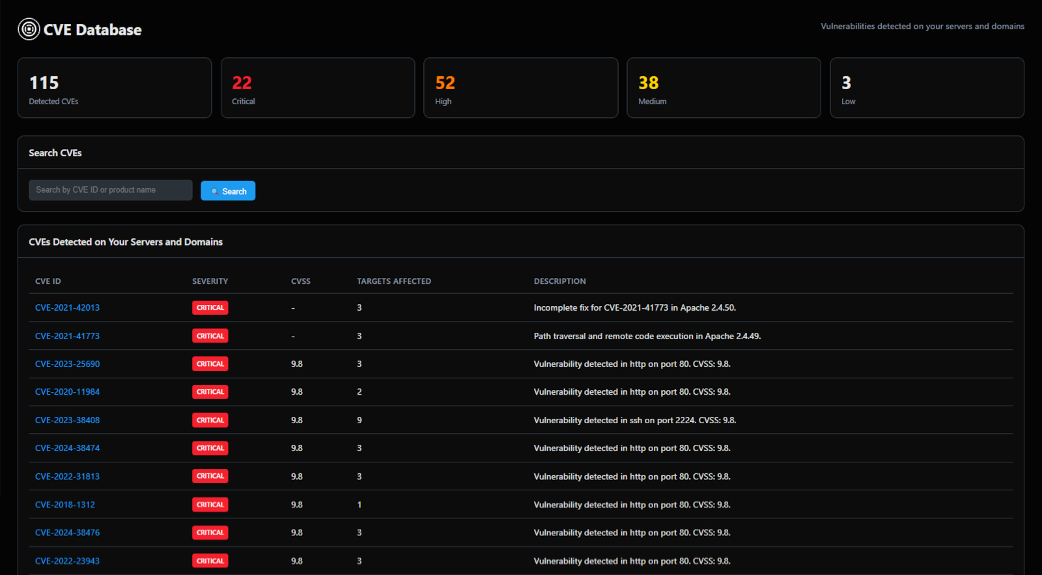Screen dimensions: 1042x575
Task: Open the CVE-2022-23943 link
Action: tap(67, 561)
